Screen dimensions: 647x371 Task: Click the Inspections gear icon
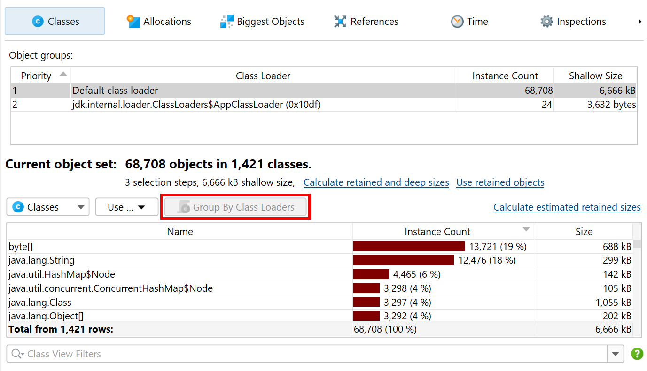547,22
